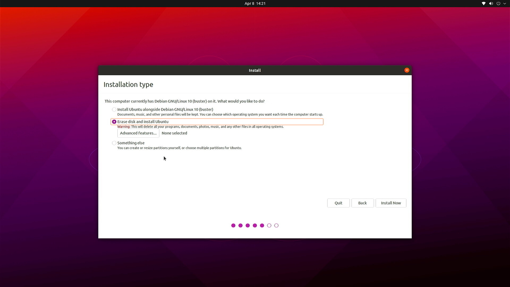Click 'Documents, music, and other personal files' description
Image resolution: width=510 pixels, height=287 pixels.
coord(220,114)
